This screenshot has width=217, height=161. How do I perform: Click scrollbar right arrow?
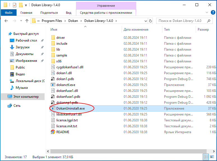click(x=214, y=151)
